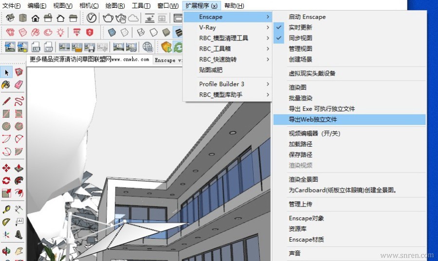The height and width of the screenshot is (261, 438).
Task: Open the 绘图(R) menu
Action: click(x=115, y=5)
